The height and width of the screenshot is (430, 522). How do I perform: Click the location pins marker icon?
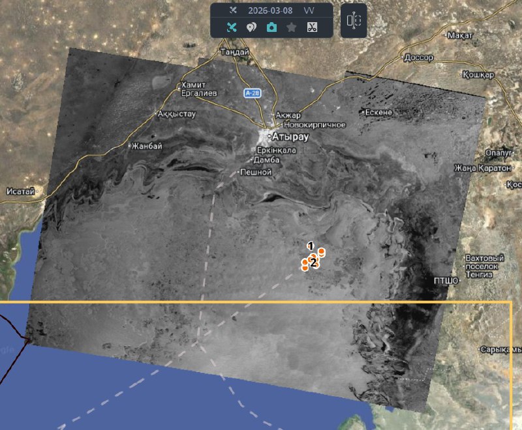click(251, 27)
